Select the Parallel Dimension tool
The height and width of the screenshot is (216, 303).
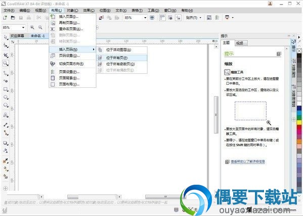pyautogui.click(x=6, y=125)
